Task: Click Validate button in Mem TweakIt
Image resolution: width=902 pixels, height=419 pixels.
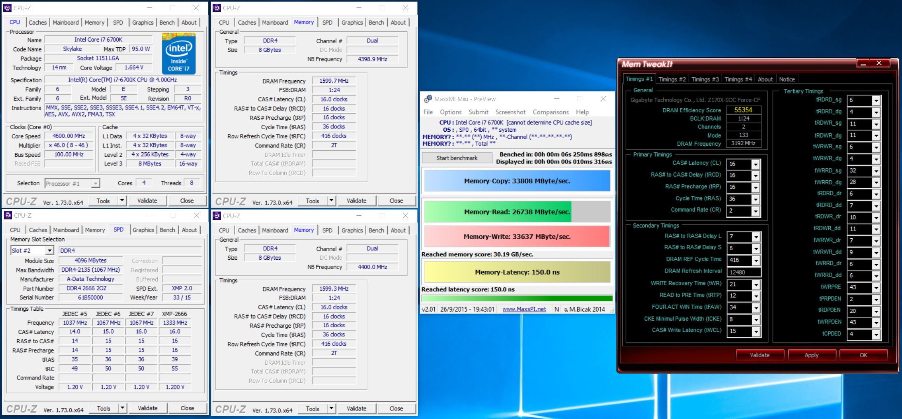Action: tap(760, 355)
